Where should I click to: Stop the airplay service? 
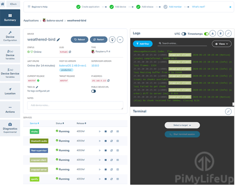click(105, 131)
